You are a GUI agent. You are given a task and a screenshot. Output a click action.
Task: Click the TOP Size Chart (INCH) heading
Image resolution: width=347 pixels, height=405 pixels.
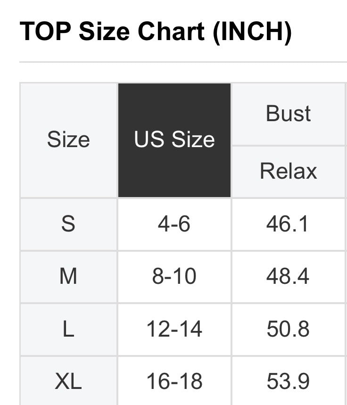[156, 32]
